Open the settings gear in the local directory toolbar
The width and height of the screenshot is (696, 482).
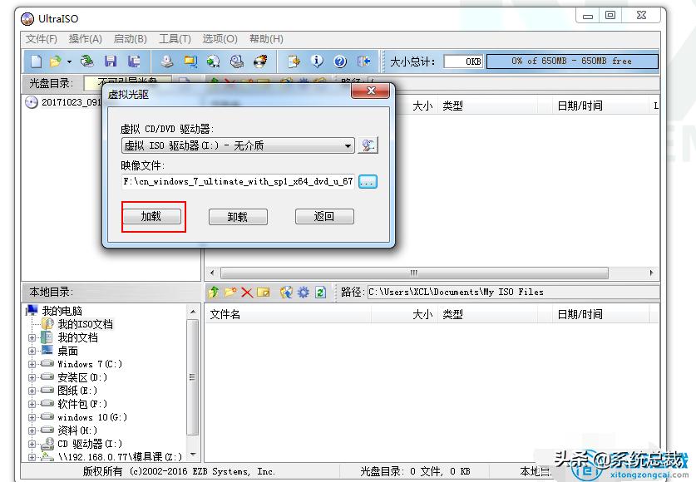302,290
